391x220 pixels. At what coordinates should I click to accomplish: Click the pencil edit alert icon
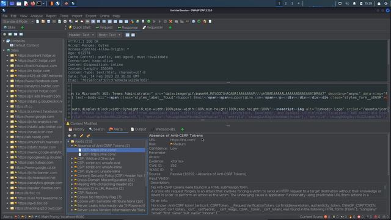[x=81, y=136]
